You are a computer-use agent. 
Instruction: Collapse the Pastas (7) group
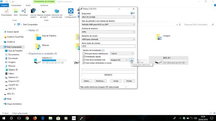tap(27, 30)
